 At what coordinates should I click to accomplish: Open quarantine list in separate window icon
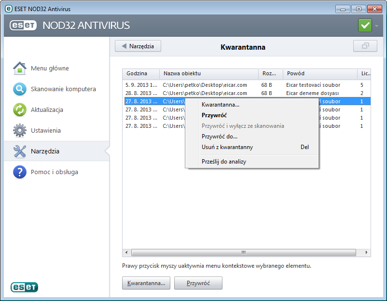(365, 46)
